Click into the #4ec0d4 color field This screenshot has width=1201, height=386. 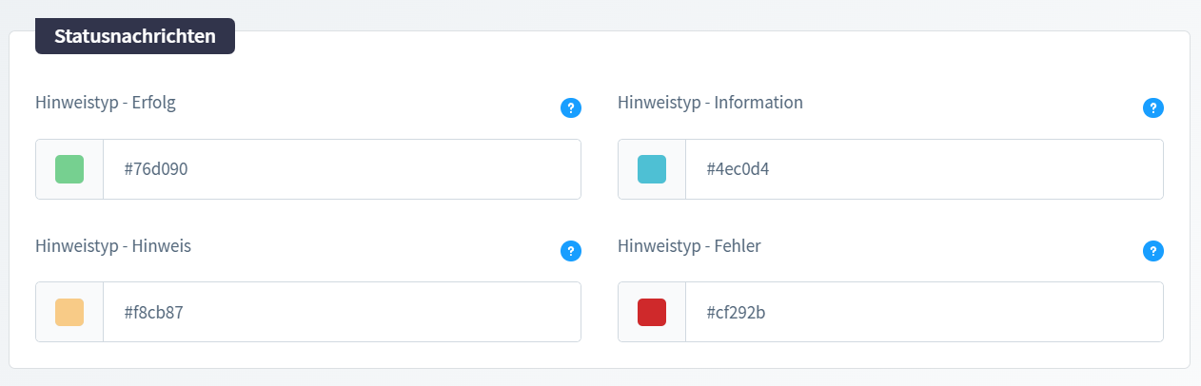point(924,169)
